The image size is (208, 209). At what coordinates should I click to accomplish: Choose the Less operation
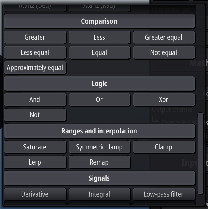click(99, 37)
